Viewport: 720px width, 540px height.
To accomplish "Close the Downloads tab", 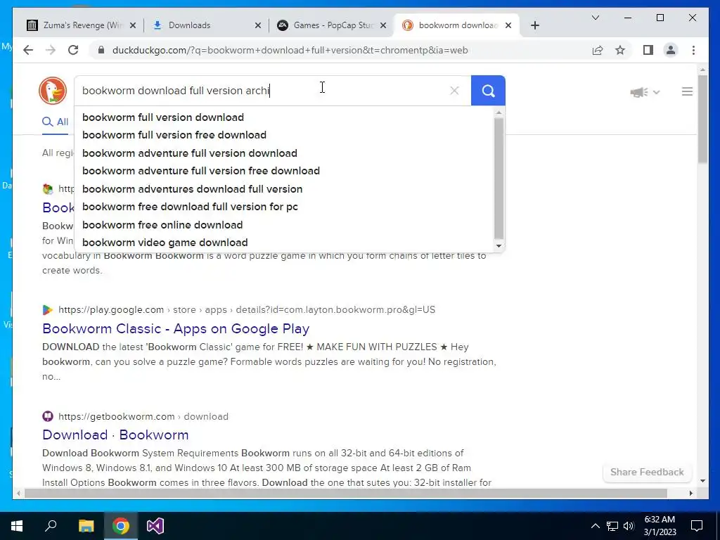I will click(x=258, y=25).
